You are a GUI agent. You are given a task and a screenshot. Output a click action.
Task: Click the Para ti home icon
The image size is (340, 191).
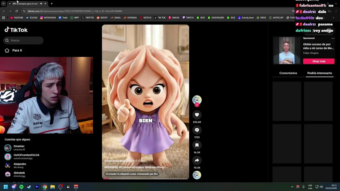(x=7, y=50)
